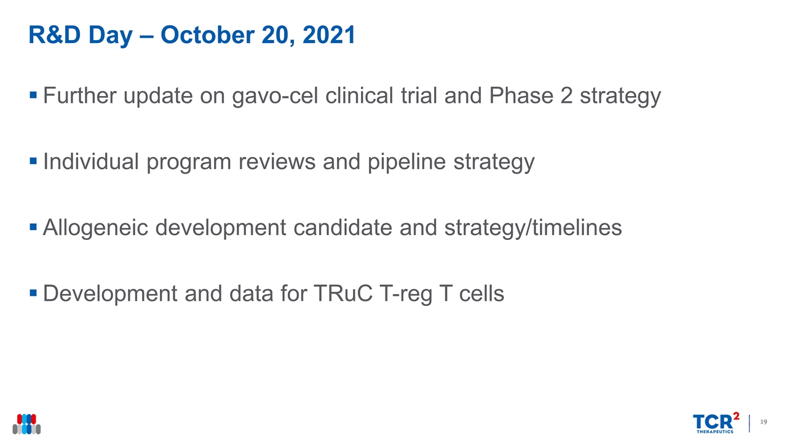The image size is (787, 443).
Task: Select the "R&D Day" slide title
Action: (79, 36)
